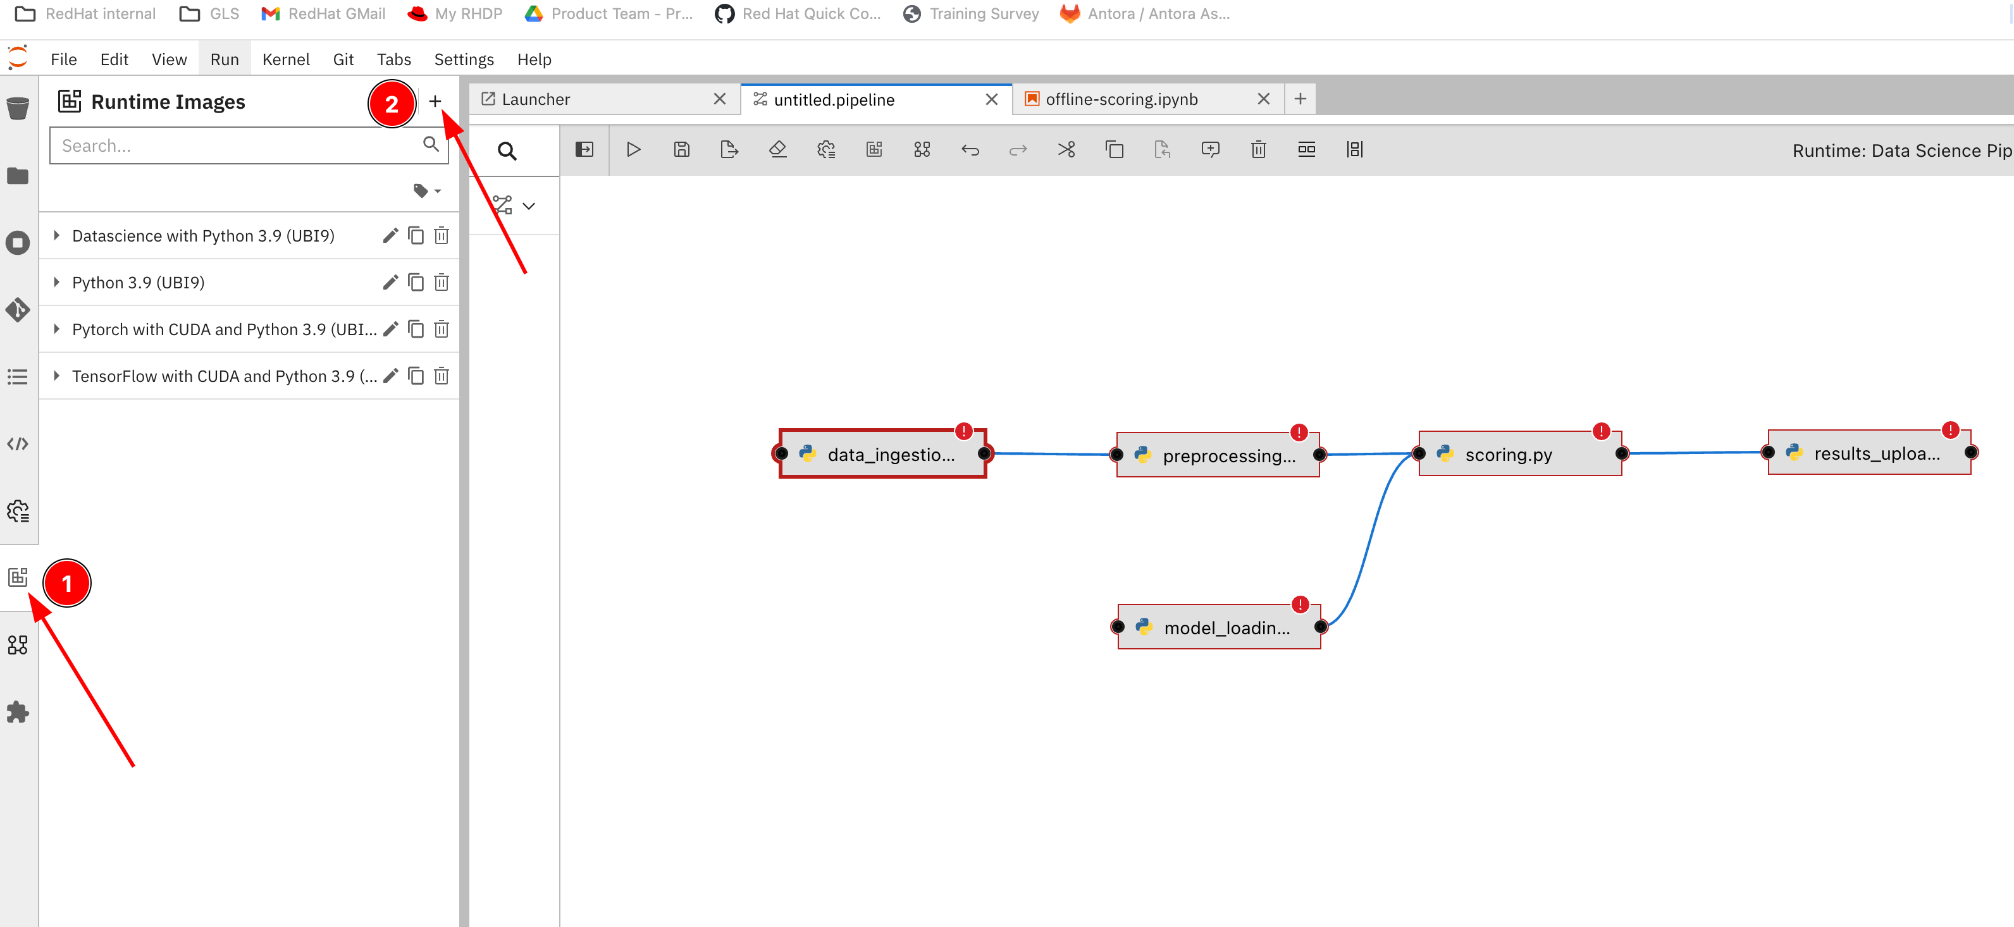
Task: Expand the palette node category chevron
Action: point(529,206)
